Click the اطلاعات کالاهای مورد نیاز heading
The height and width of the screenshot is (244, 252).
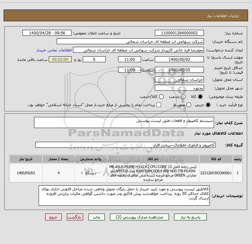[x=218, y=133]
